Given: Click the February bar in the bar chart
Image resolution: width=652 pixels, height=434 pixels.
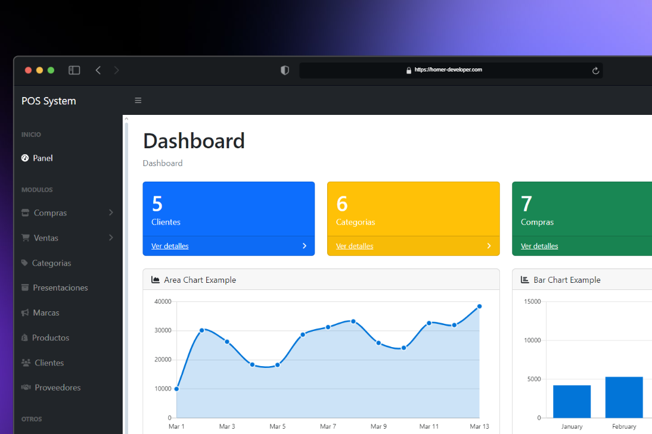Looking at the screenshot, I should 624,398.
